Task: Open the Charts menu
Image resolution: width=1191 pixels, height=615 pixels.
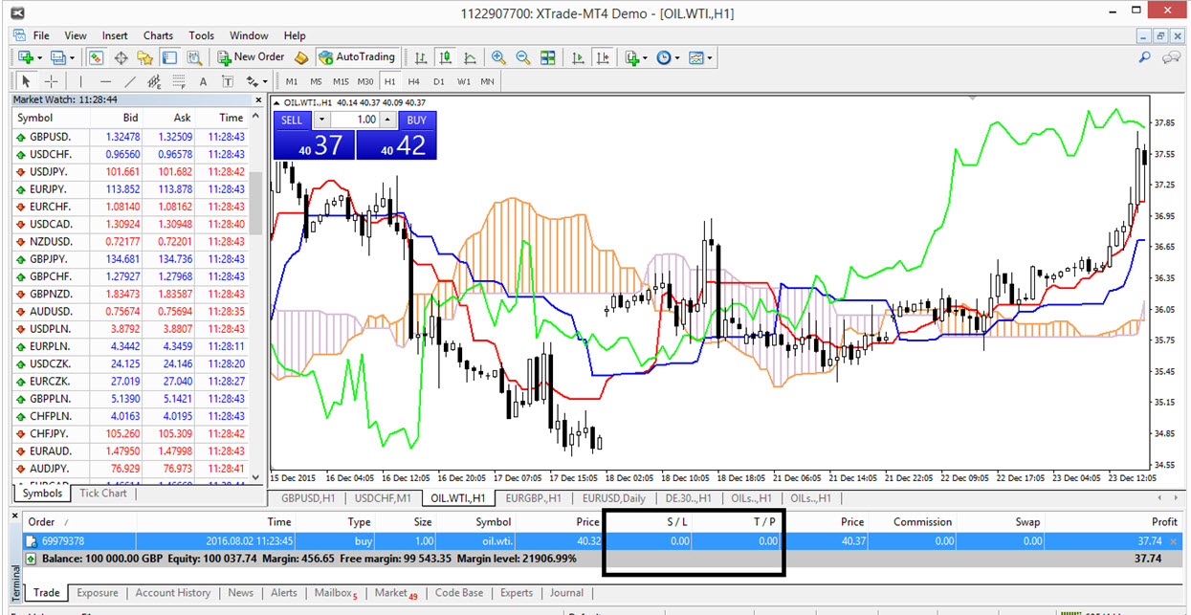Action: pos(158,35)
